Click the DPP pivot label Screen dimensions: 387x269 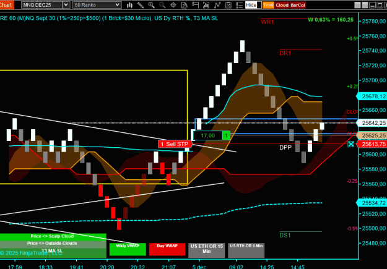click(x=285, y=148)
